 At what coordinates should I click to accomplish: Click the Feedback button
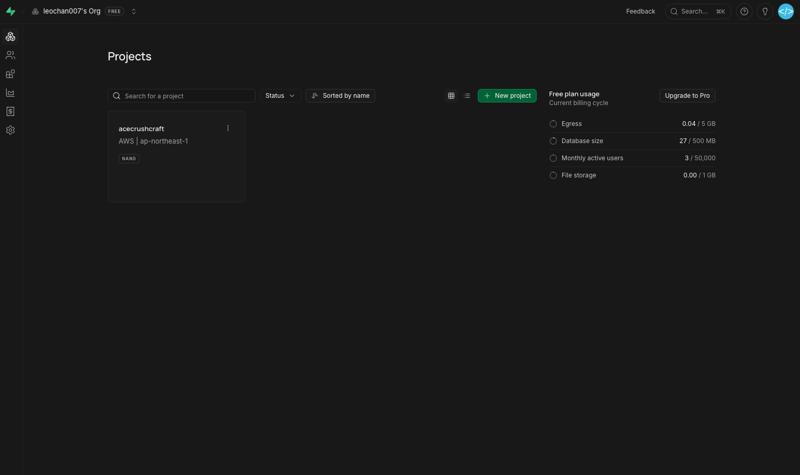pyautogui.click(x=641, y=11)
